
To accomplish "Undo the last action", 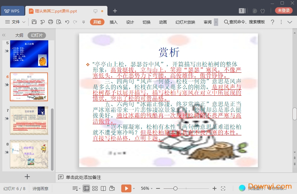I will point(67,22).
